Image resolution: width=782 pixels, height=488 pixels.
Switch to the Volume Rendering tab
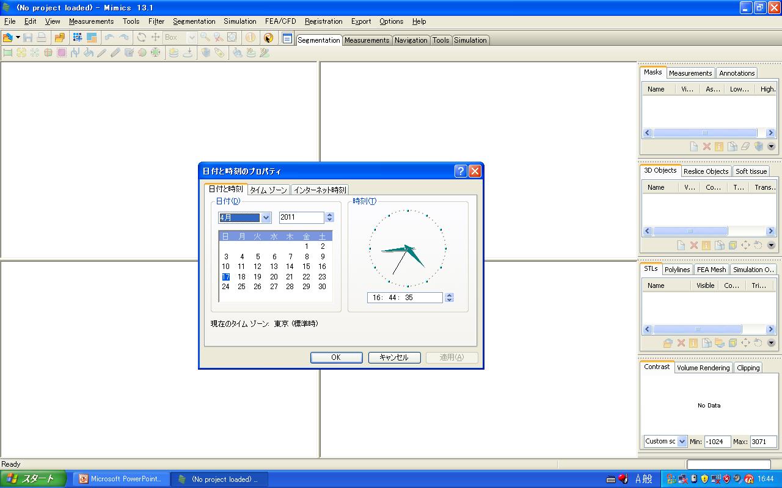[x=703, y=368]
